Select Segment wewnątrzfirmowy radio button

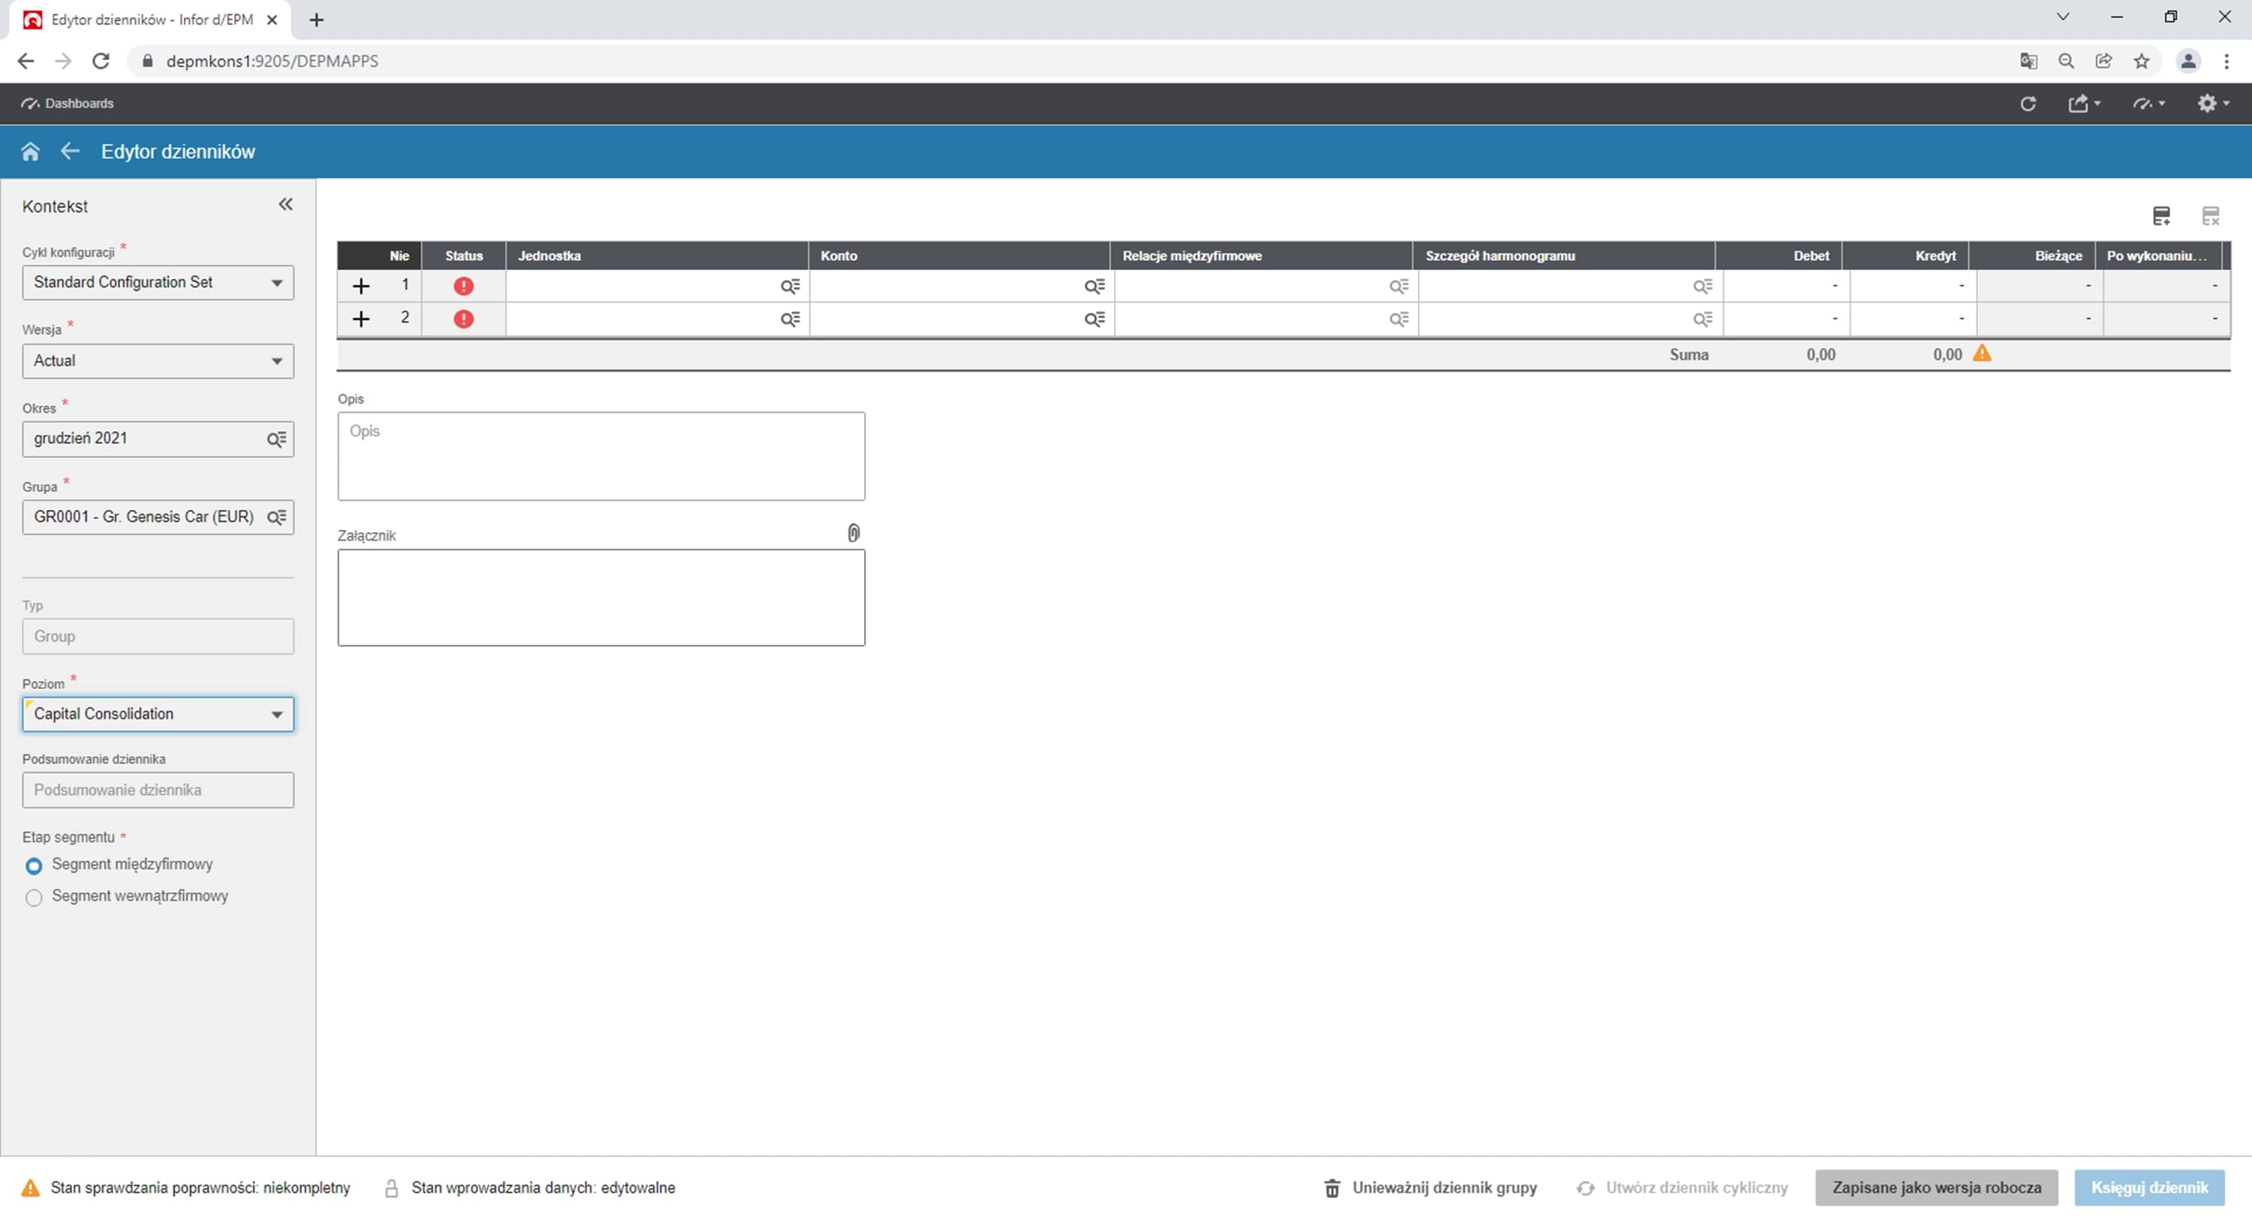(x=34, y=897)
